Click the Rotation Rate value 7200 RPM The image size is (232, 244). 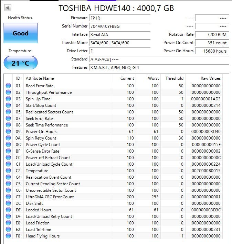click(212, 35)
